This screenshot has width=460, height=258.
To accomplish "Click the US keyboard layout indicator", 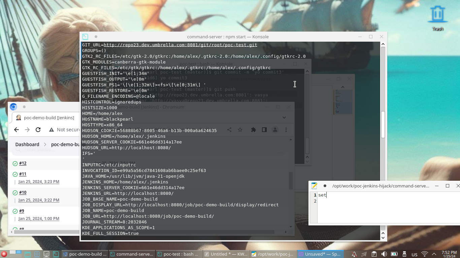I will point(415,254).
